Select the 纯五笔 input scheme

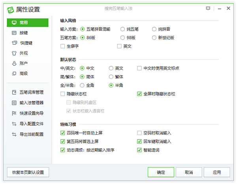122,29
